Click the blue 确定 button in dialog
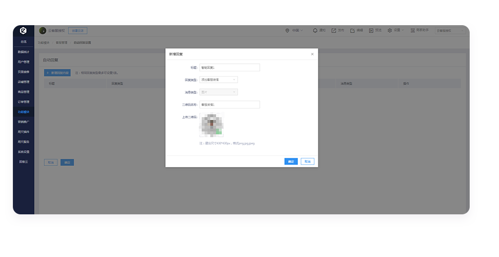The width and height of the screenshot is (499, 257). [291, 161]
